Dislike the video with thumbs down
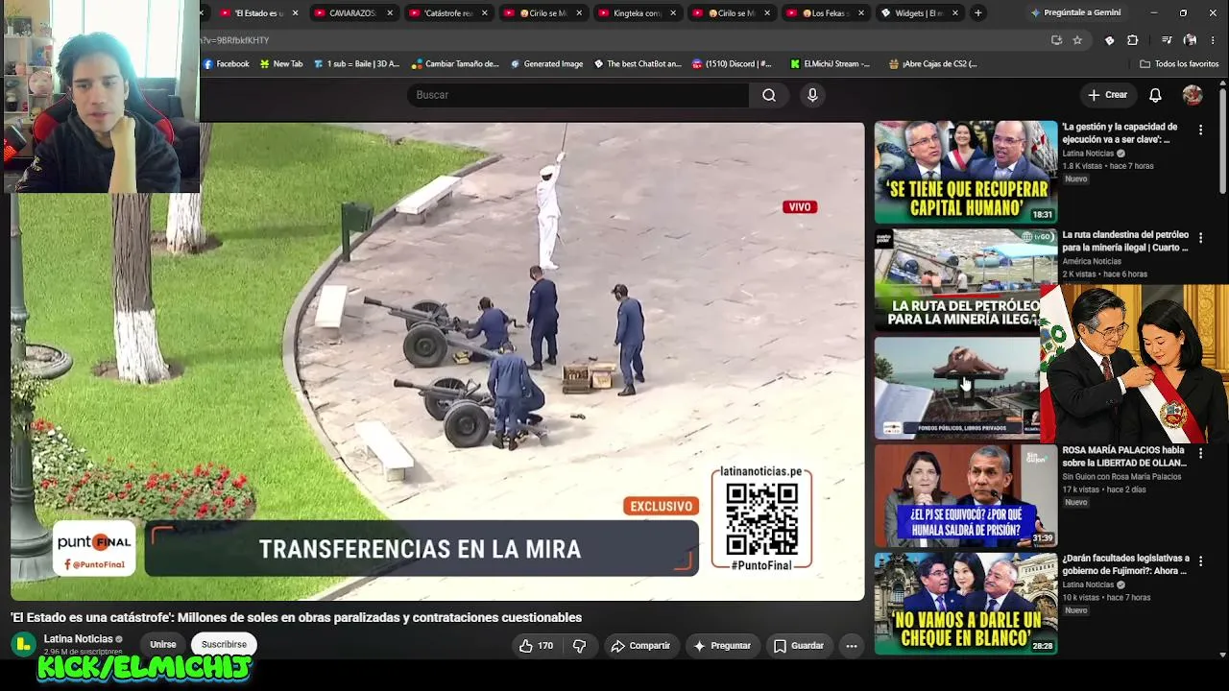This screenshot has width=1229, height=691. pos(579,646)
